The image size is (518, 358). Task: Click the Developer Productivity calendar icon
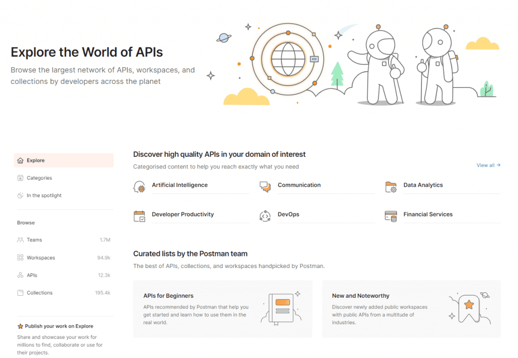140,216
